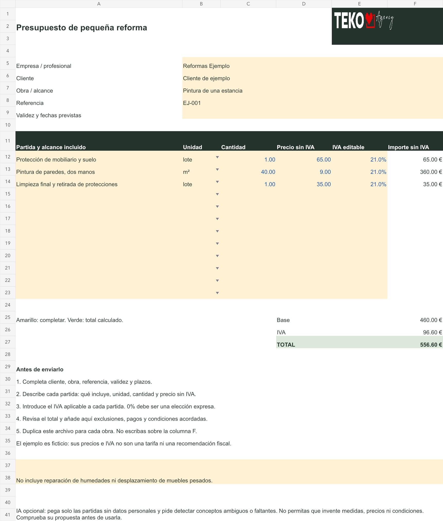Select price cell '65.00' in Protección row
This screenshot has width=443, height=521.
[x=304, y=157]
